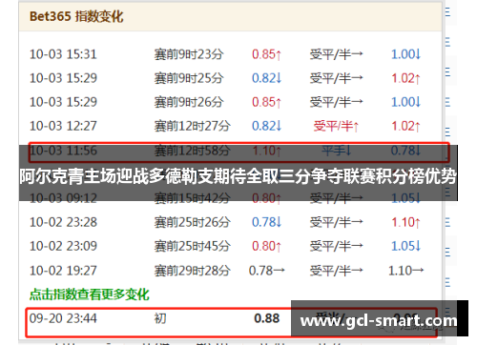Select the 10-02 23:09 timestamp cell
477x345 pixels.
coord(63,246)
